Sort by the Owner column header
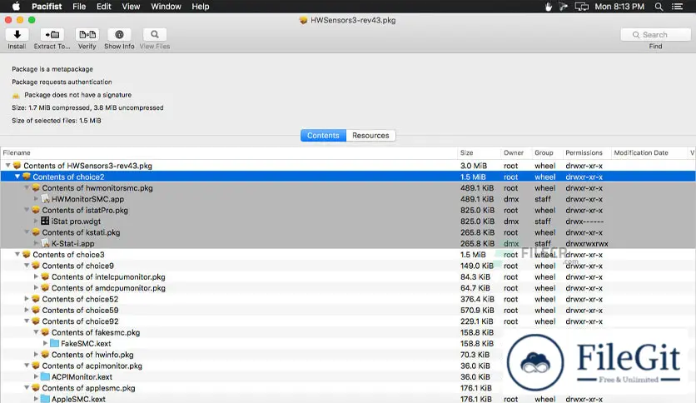 [516, 152]
